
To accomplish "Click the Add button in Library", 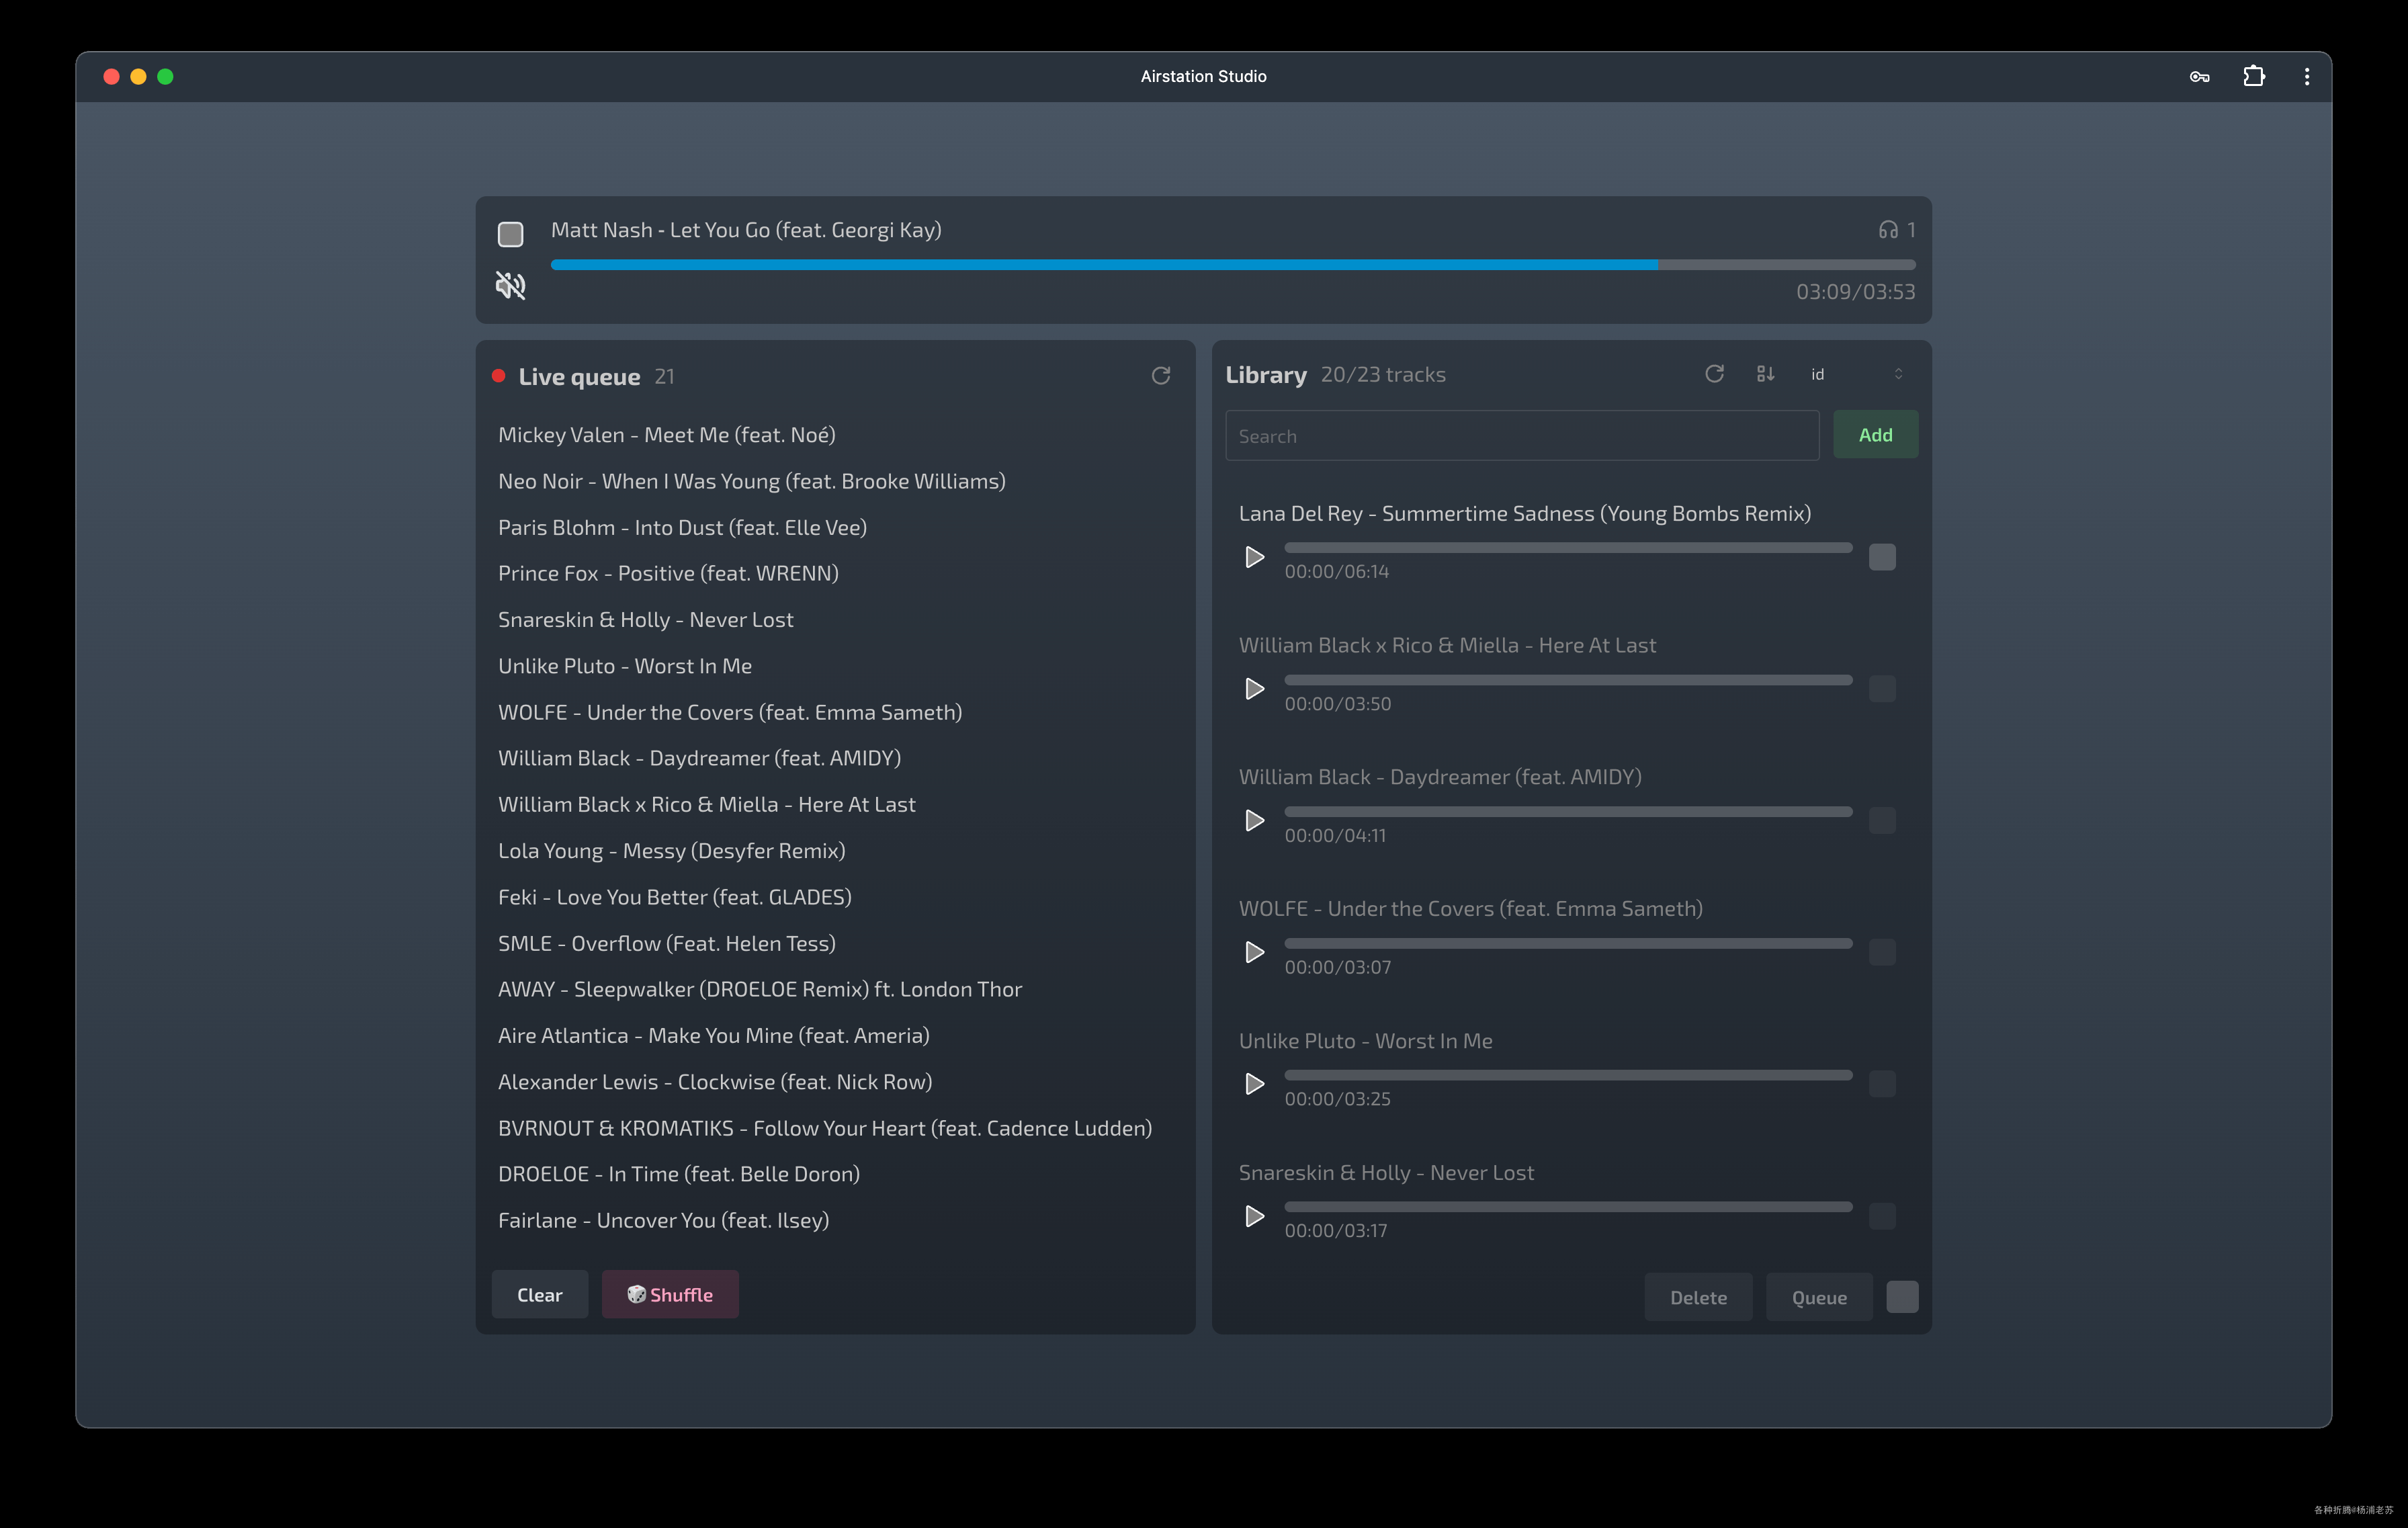I will click(1874, 435).
